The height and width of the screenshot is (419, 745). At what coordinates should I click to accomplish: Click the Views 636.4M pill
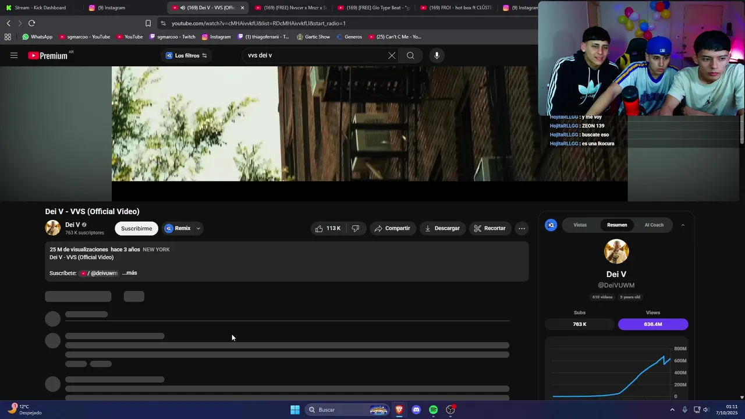pos(653,324)
